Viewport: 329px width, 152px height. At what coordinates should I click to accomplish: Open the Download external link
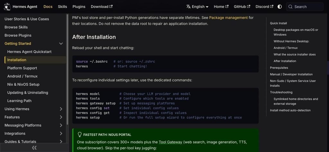(102, 7)
